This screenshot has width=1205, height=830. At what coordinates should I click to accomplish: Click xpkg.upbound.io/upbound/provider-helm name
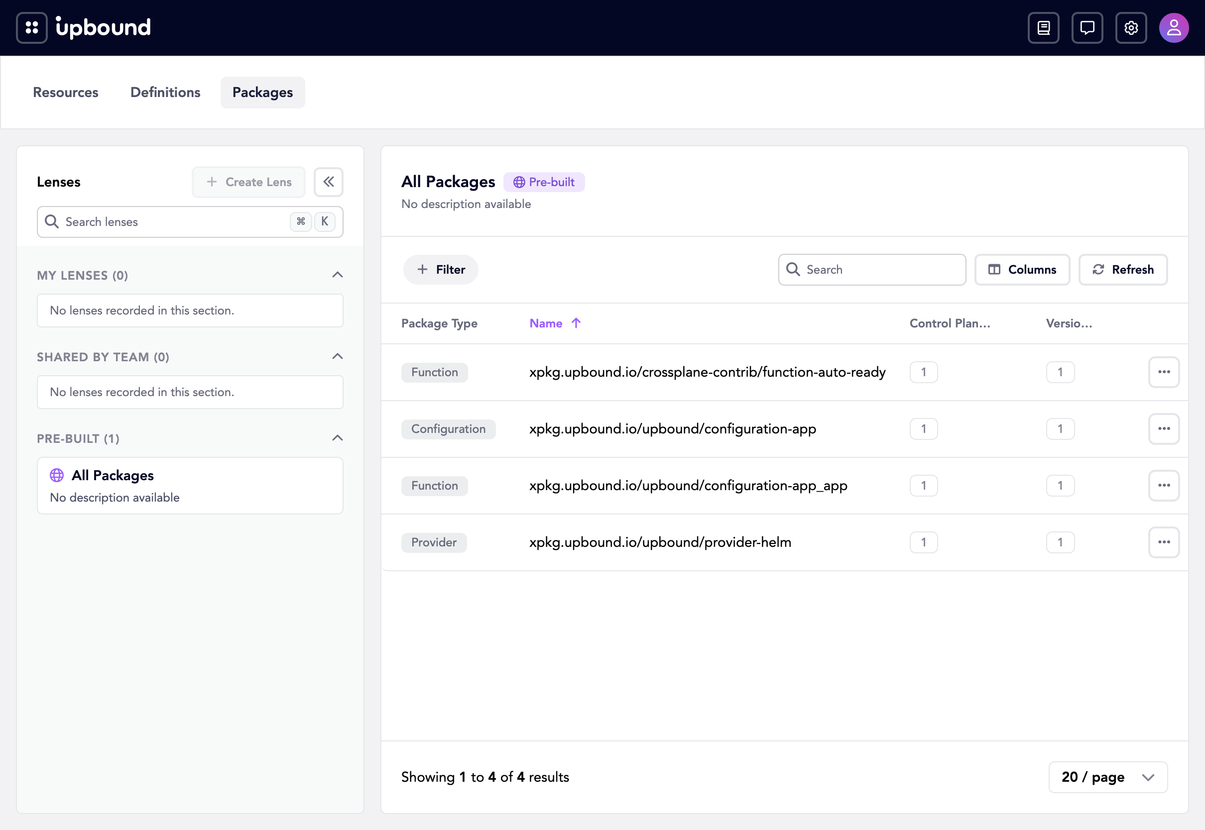(x=660, y=542)
